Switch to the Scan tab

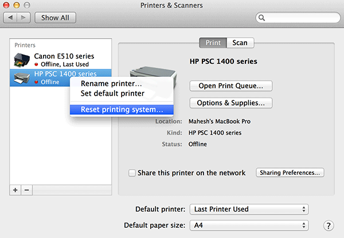click(x=240, y=42)
